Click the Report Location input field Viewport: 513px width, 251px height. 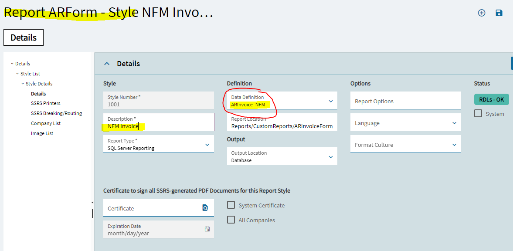(282, 122)
